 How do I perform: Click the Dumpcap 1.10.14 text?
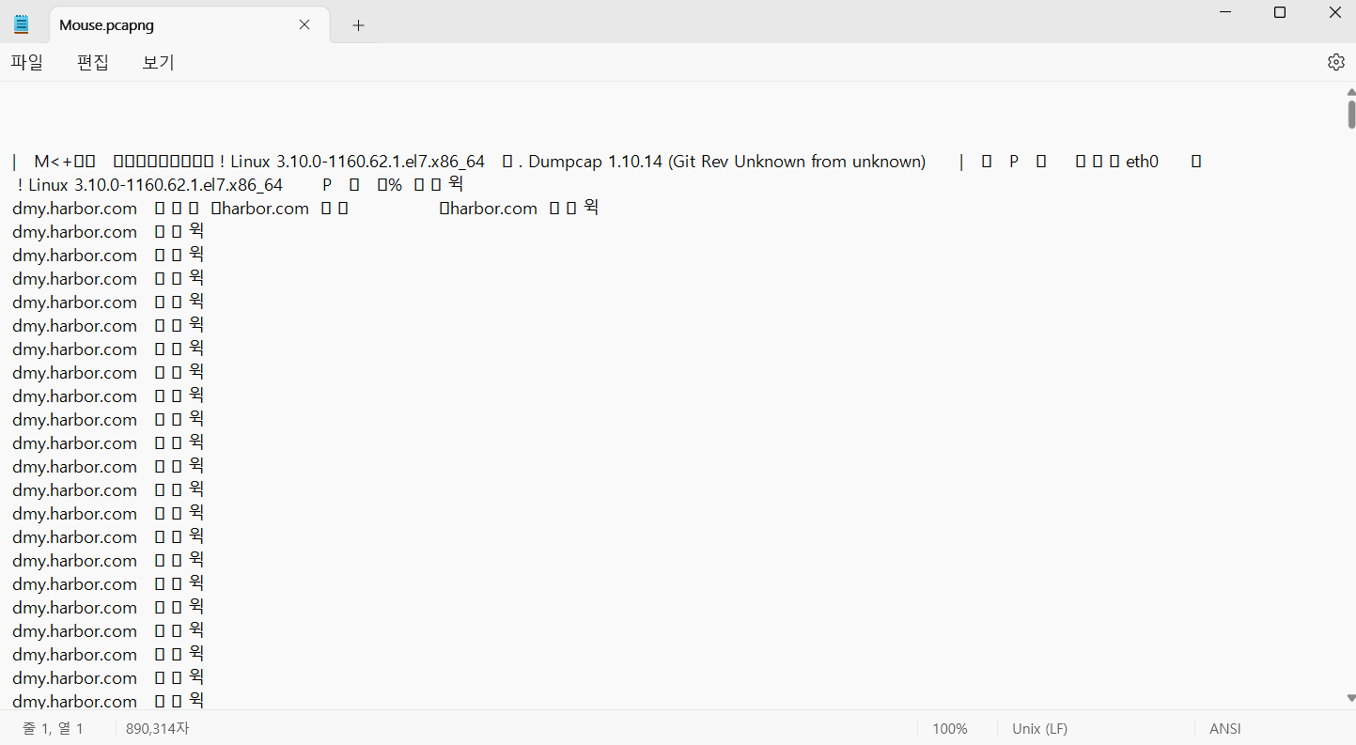596,162
